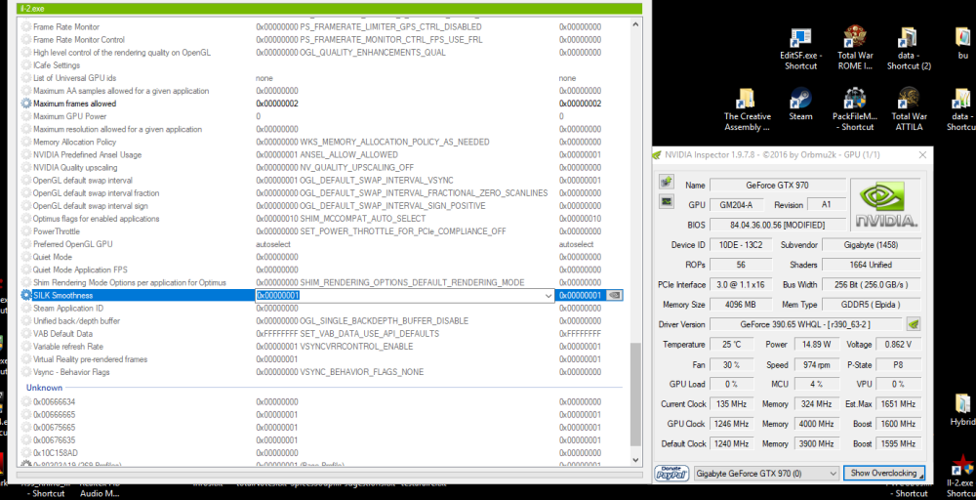
Task: Click the il-2.exe green profile header bar
Action: (x=329, y=9)
